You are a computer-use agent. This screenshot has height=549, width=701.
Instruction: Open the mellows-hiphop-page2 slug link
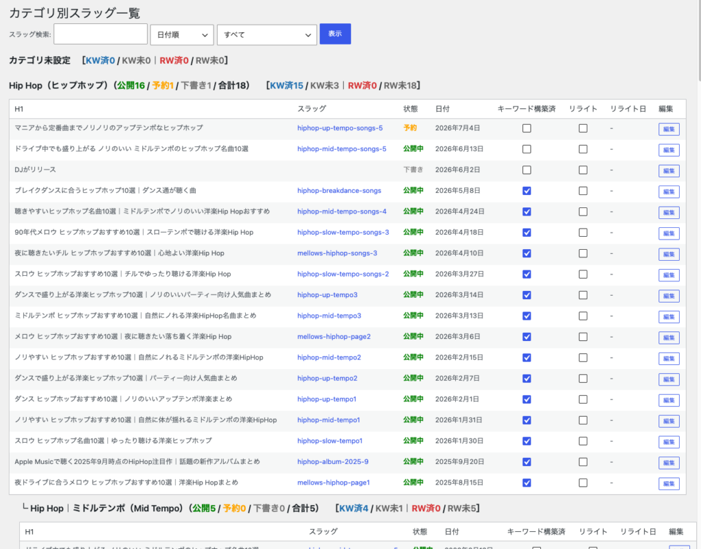[334, 337]
